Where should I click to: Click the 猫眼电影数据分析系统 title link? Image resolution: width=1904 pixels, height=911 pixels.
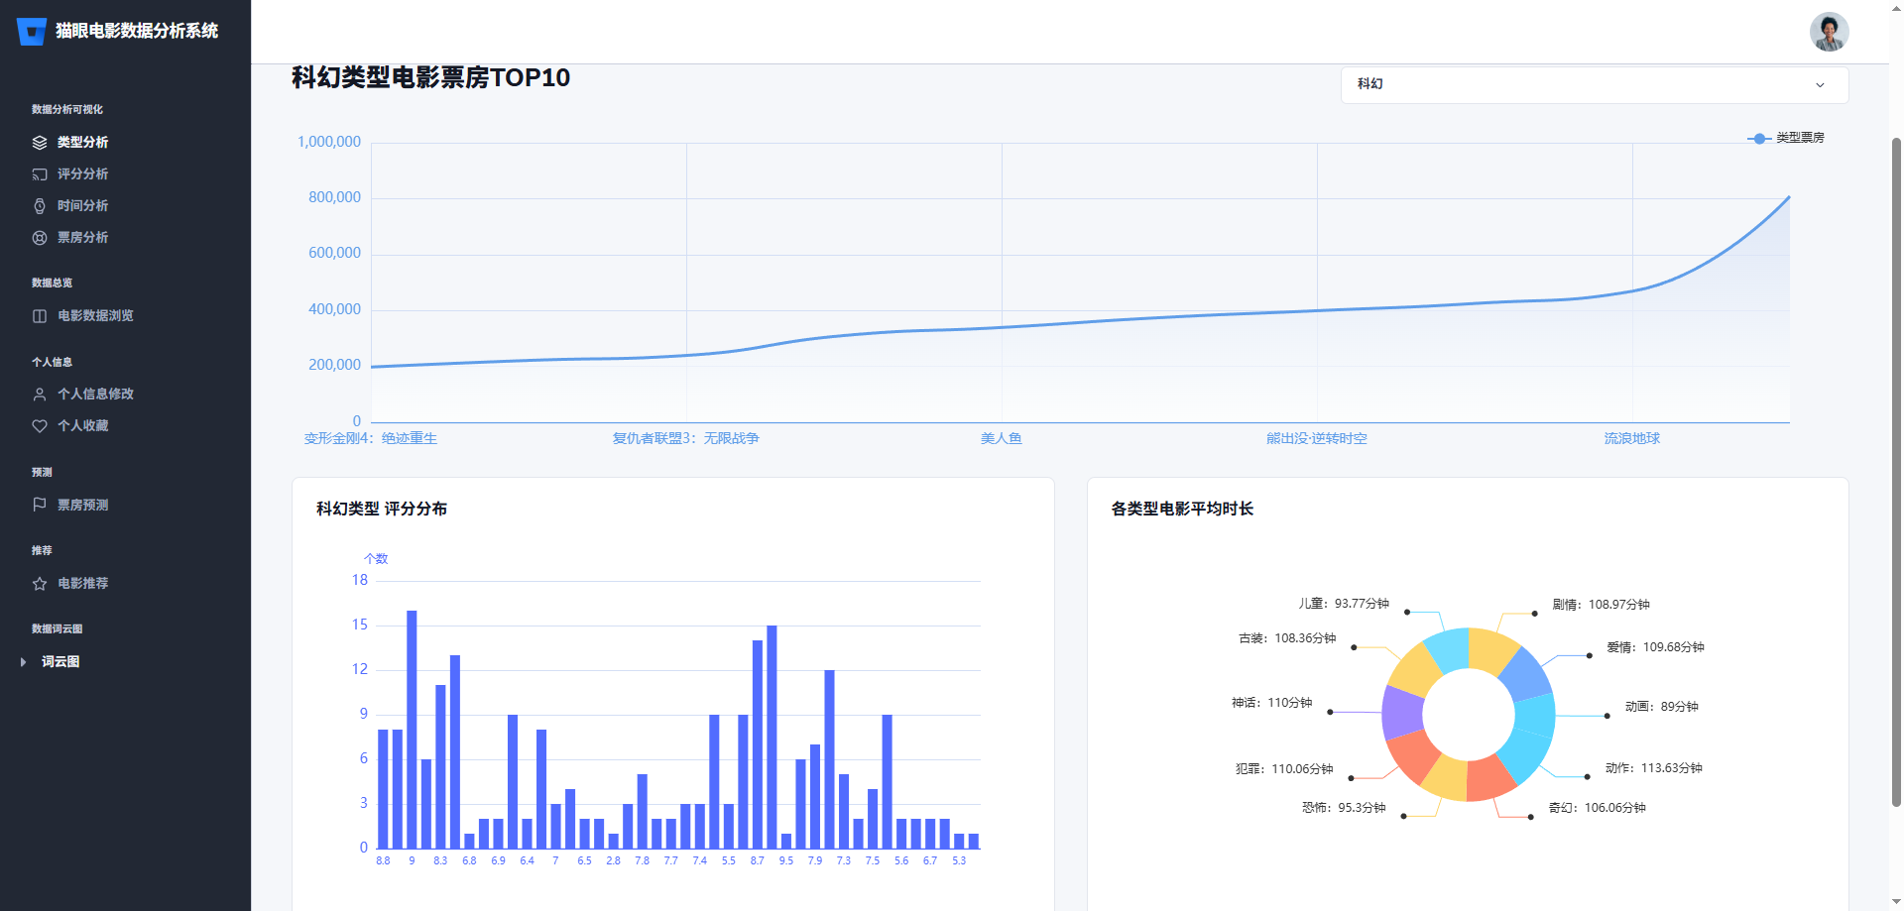pyautogui.click(x=137, y=31)
